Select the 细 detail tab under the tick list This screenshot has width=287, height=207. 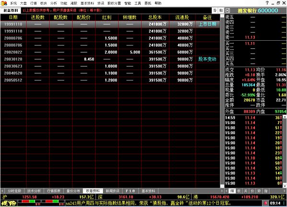232,191
